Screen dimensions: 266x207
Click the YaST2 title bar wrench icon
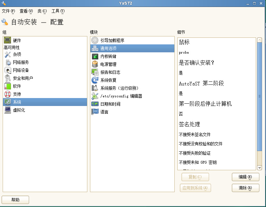[x=4, y=3]
